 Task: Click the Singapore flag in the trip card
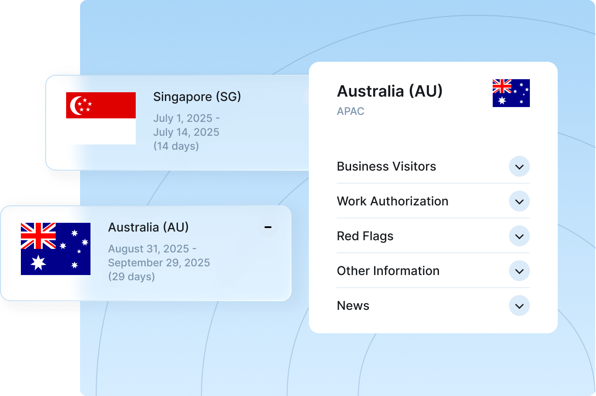coord(100,118)
